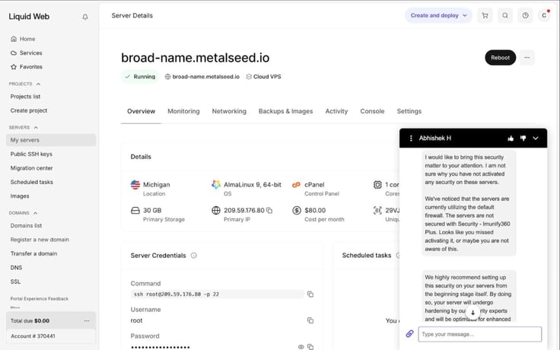Collapse the Projects section
This screenshot has height=350, width=560.
click(x=38, y=84)
